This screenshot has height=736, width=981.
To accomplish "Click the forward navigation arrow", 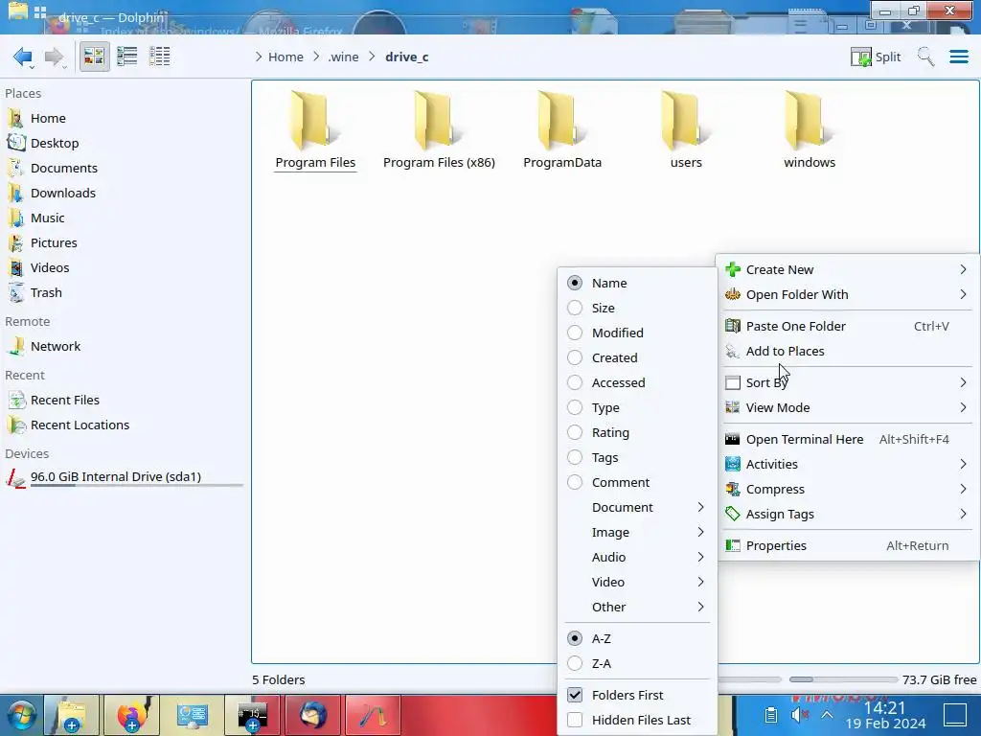I will pyautogui.click(x=55, y=57).
